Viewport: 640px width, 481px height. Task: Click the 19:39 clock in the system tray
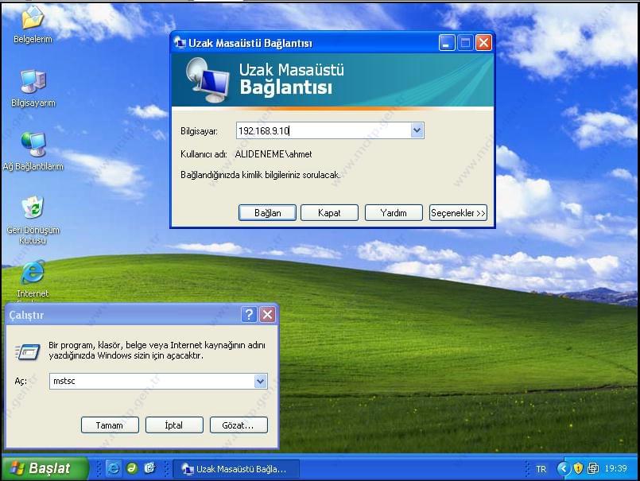click(615, 468)
